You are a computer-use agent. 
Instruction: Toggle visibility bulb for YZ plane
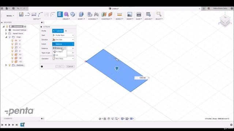click(x=12, y=61)
